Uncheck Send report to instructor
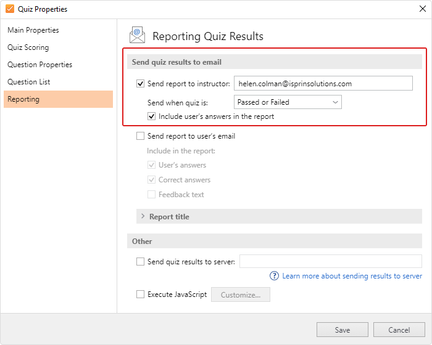Viewport: 432px width, 345px height. click(141, 84)
